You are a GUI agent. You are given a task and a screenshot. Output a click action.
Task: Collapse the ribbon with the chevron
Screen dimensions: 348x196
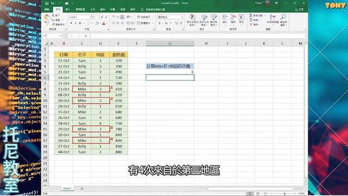(306, 29)
